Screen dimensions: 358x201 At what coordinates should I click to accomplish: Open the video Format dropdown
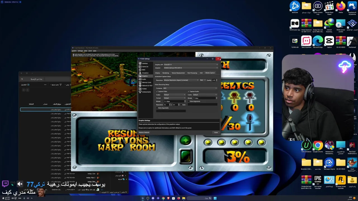point(175,98)
